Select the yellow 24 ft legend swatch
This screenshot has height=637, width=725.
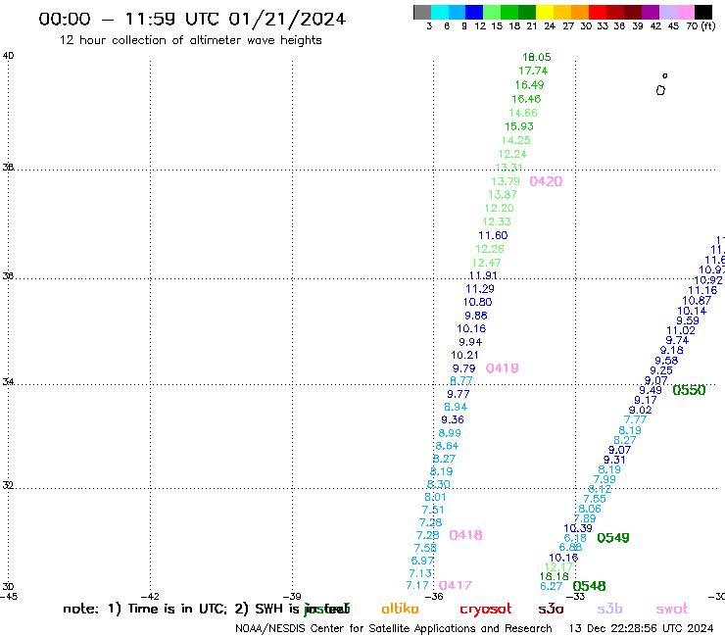(x=545, y=12)
